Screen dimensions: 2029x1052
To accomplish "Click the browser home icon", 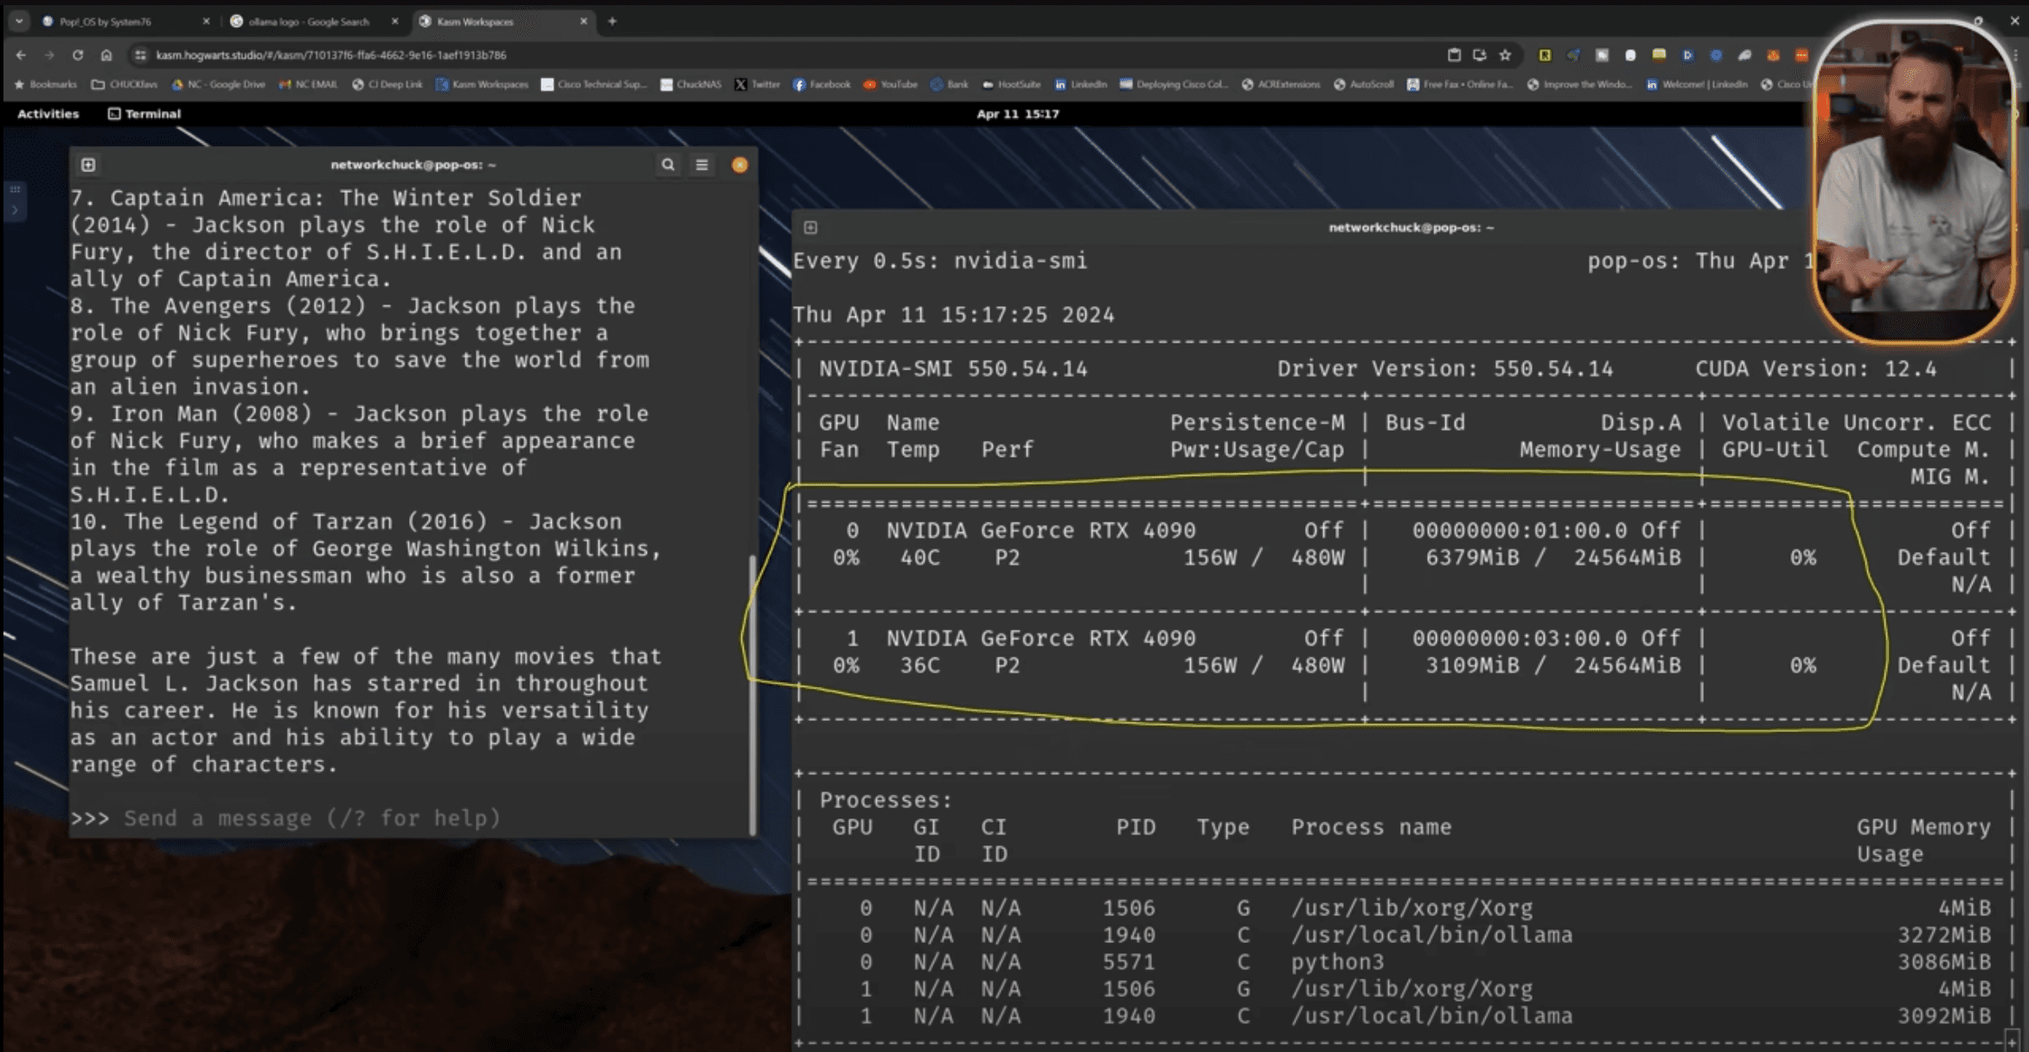I will [x=106, y=55].
